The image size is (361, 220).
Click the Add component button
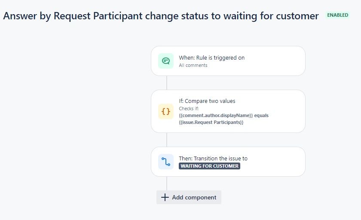point(189,197)
